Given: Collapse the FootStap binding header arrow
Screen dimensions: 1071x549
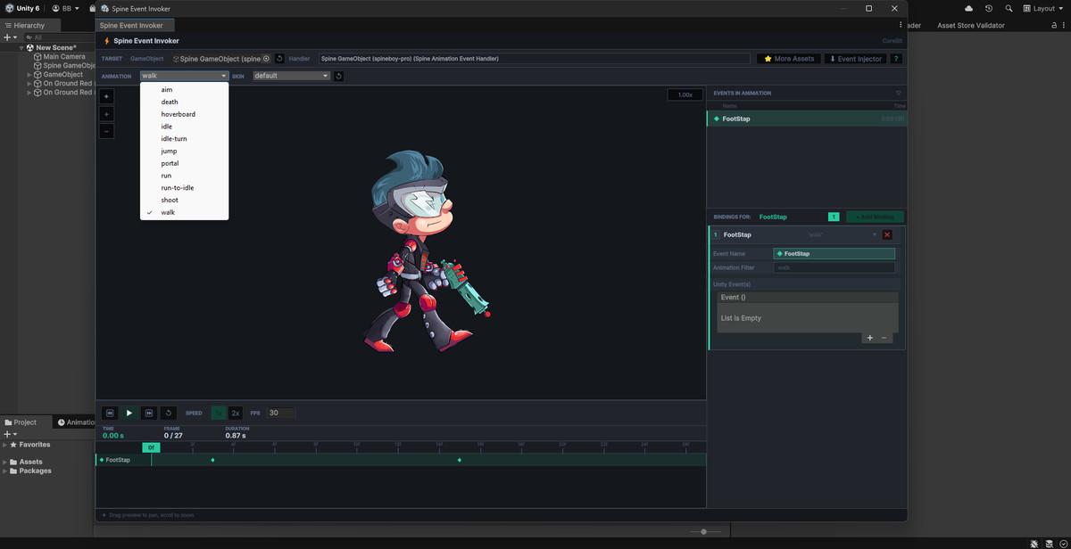Looking at the screenshot, I should 875,234.
